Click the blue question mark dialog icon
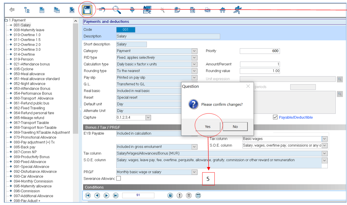The height and width of the screenshot is (205, 347). [x=193, y=104]
